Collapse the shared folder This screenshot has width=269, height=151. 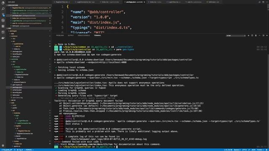(x=18, y=136)
